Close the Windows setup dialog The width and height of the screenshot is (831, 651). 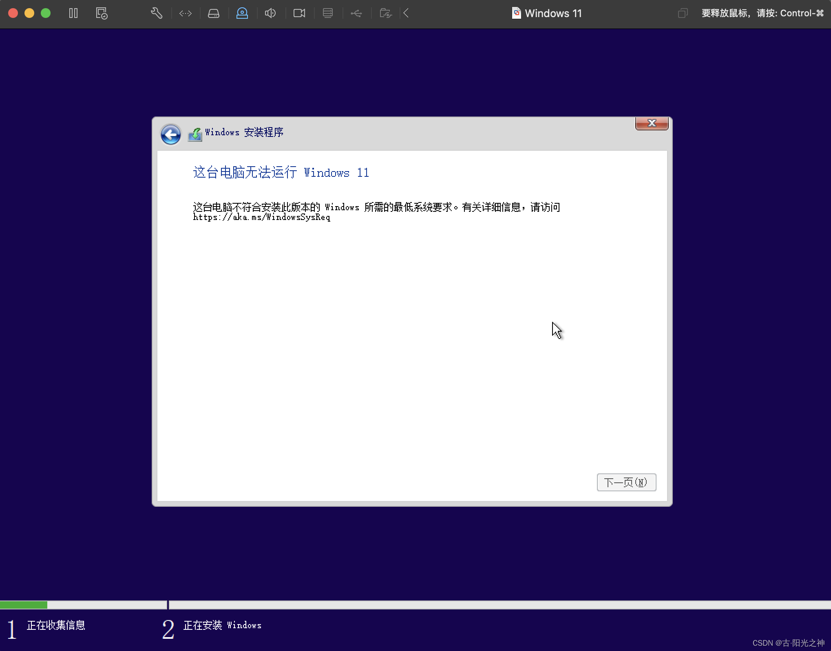pyautogui.click(x=652, y=123)
